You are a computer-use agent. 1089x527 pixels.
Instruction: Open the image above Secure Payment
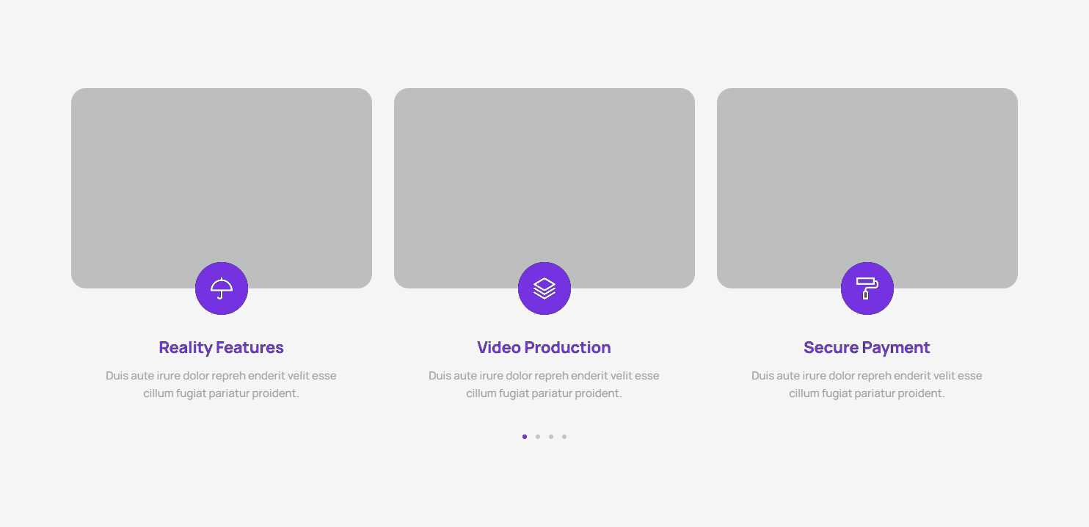pyautogui.click(x=867, y=176)
